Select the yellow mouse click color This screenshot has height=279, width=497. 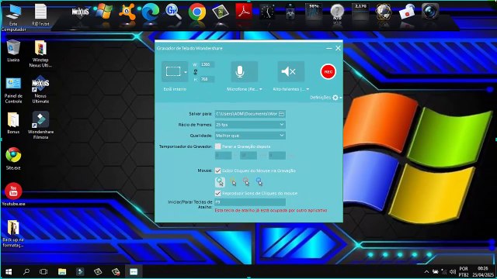(x=233, y=181)
